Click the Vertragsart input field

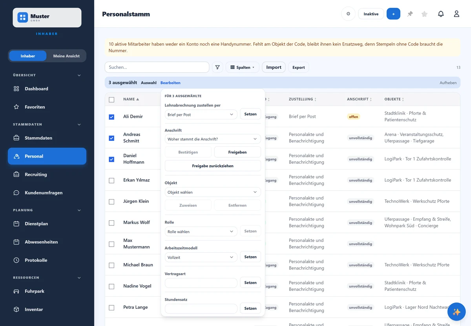[201, 283]
